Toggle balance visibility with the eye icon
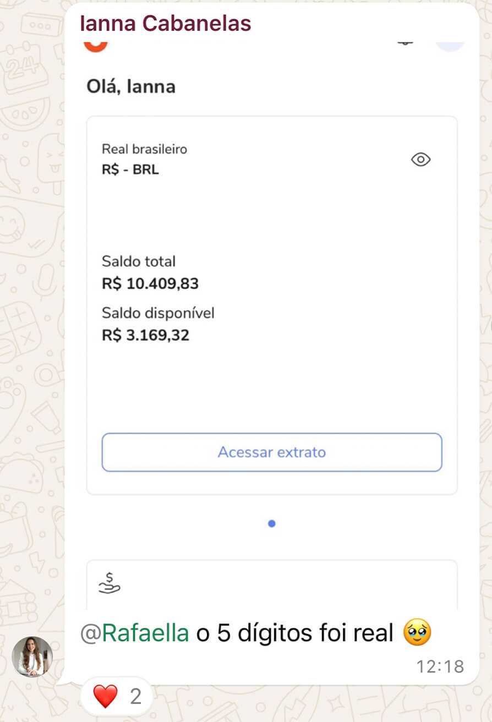The image size is (492, 722). point(420,160)
